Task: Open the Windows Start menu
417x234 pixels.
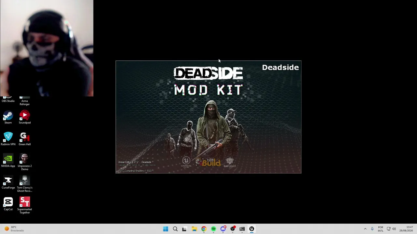Action: 165,229
